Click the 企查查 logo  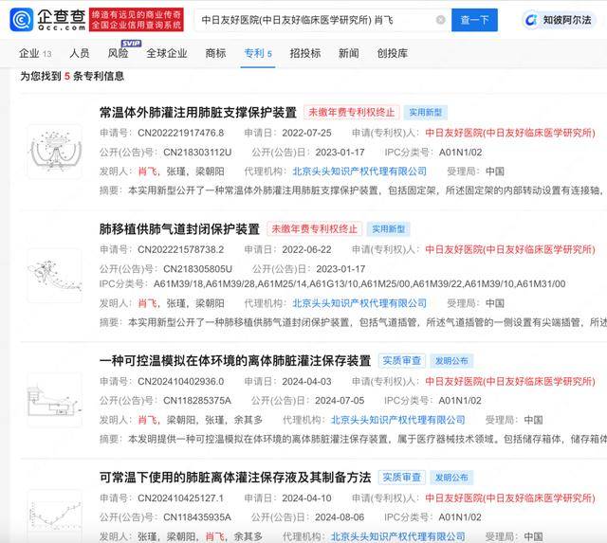(43, 19)
